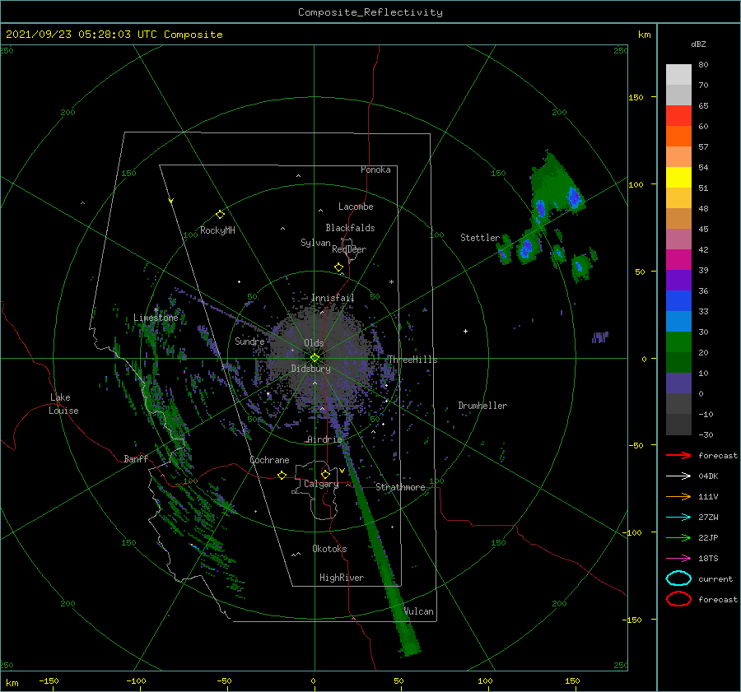Image resolution: width=741 pixels, height=692 pixels.
Task: Click the Sylvan label
Action: 315,243
